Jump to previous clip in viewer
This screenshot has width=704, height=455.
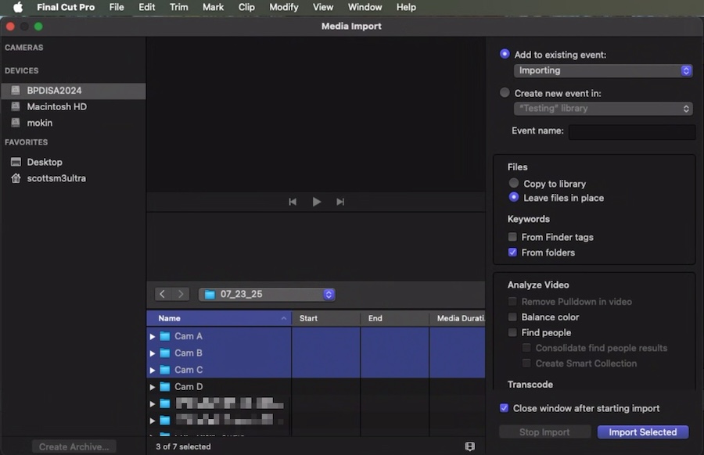[293, 202]
